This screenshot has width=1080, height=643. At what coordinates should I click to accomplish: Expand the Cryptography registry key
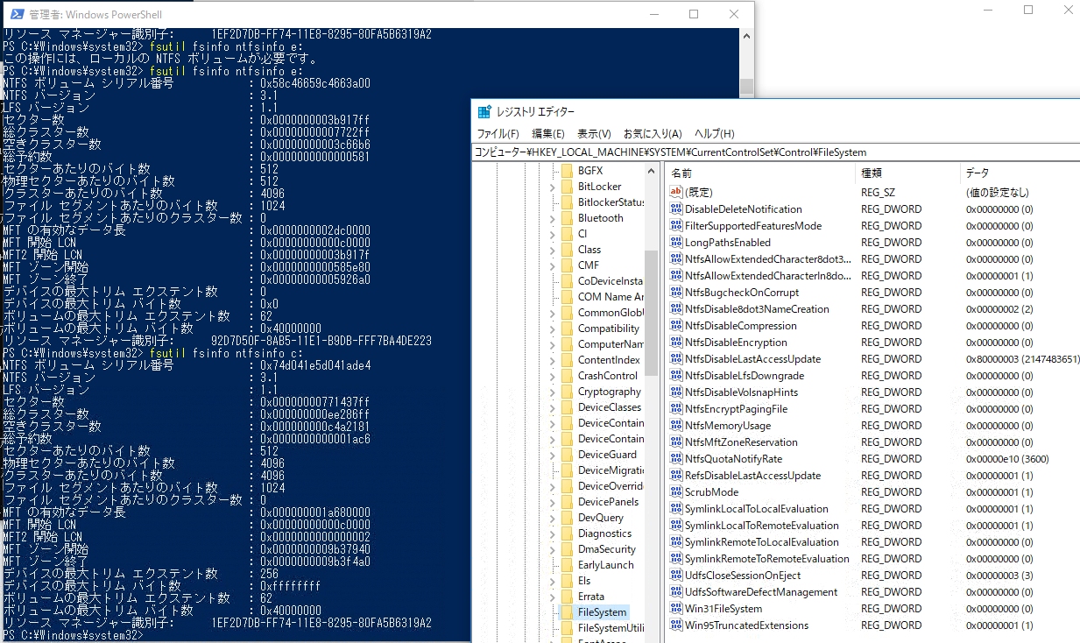click(x=553, y=392)
